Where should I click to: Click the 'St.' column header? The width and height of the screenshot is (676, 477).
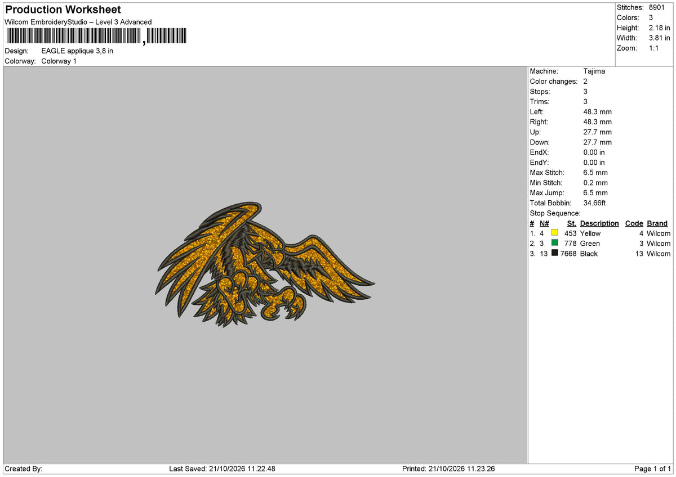click(572, 223)
